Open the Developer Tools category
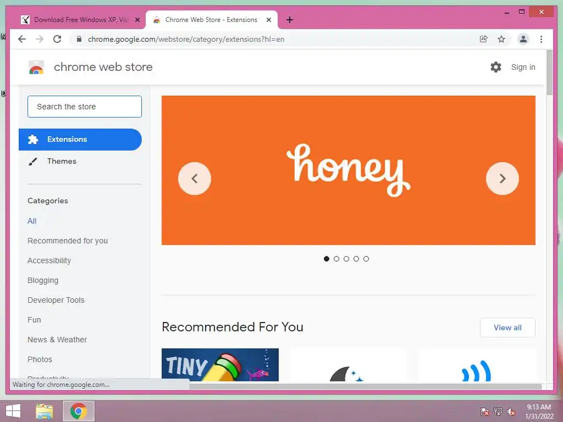Screen dimensions: 563x422 [x=56, y=300]
